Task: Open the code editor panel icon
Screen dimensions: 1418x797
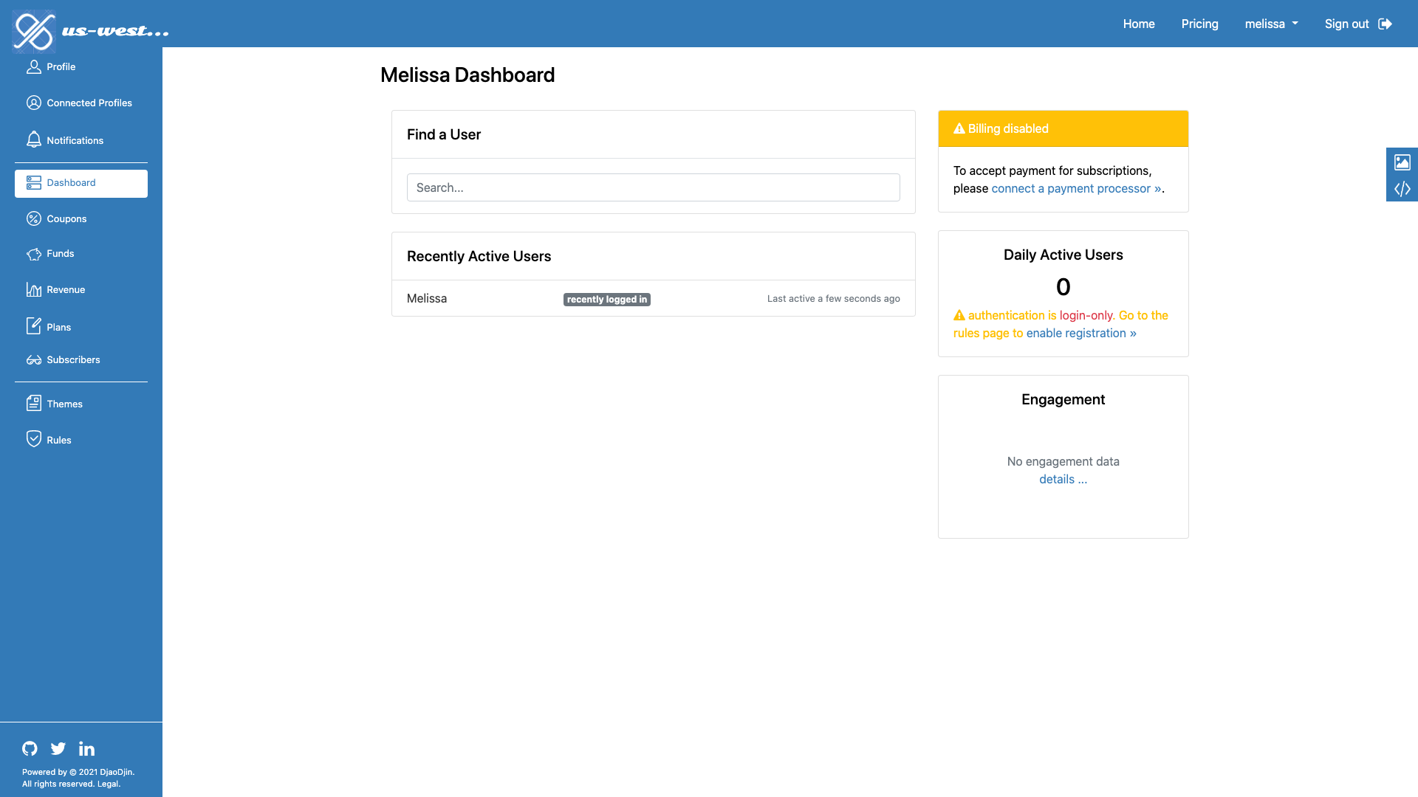Action: pyautogui.click(x=1402, y=190)
